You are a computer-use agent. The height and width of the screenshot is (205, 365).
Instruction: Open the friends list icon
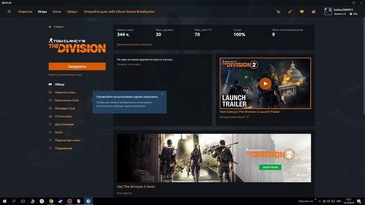pos(314,11)
